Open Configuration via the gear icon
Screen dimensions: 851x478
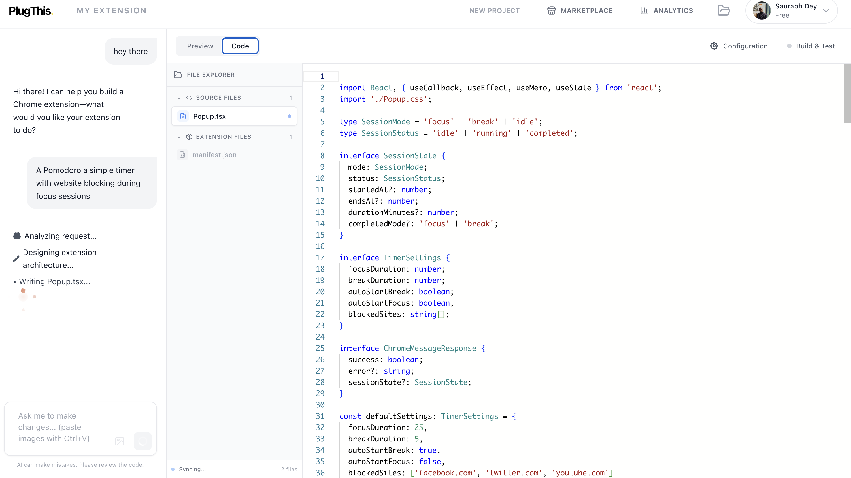tap(714, 46)
